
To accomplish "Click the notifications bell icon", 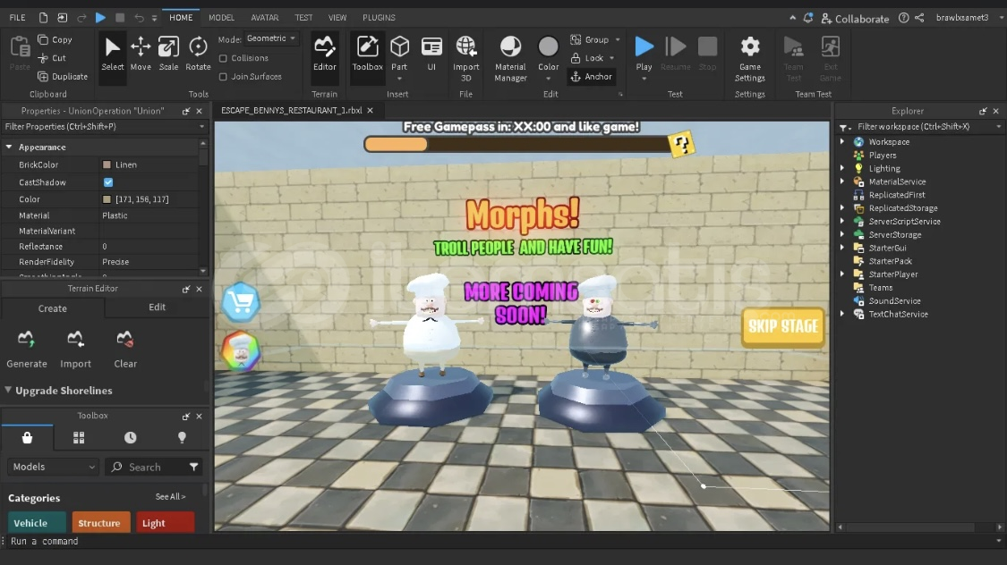I will tap(808, 18).
